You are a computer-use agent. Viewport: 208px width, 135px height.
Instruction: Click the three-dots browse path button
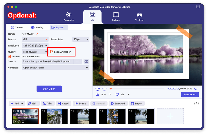78,61
